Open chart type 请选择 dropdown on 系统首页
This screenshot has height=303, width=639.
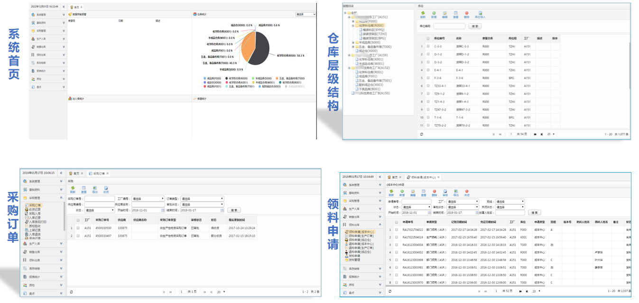(x=306, y=14)
